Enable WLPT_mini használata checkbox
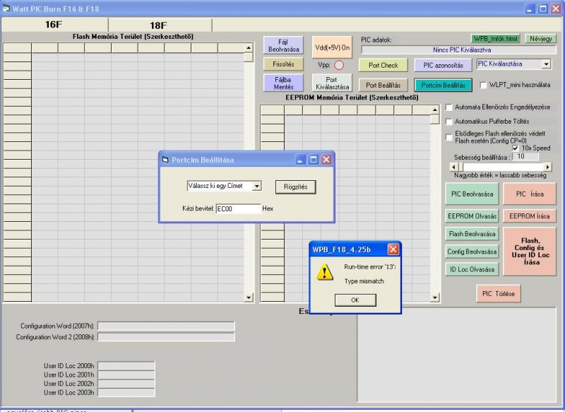This screenshot has width=565, height=412. pyautogui.click(x=484, y=85)
